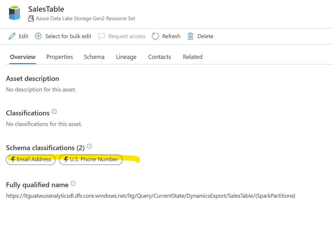Click the Refresh icon

[x=155, y=36]
